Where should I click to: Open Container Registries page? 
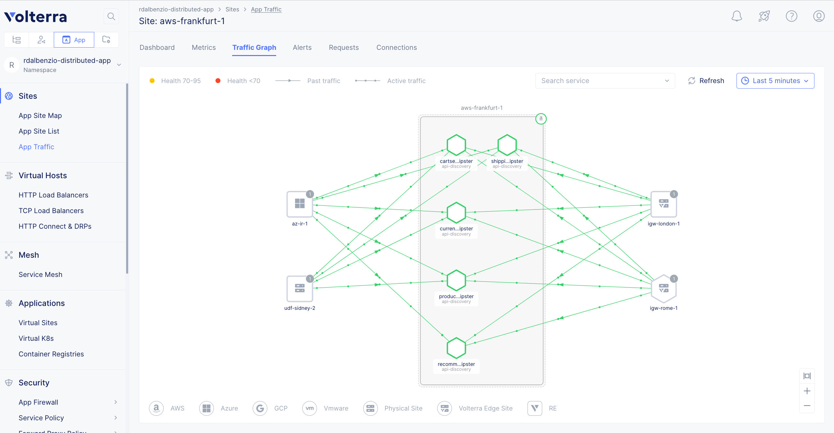51,354
